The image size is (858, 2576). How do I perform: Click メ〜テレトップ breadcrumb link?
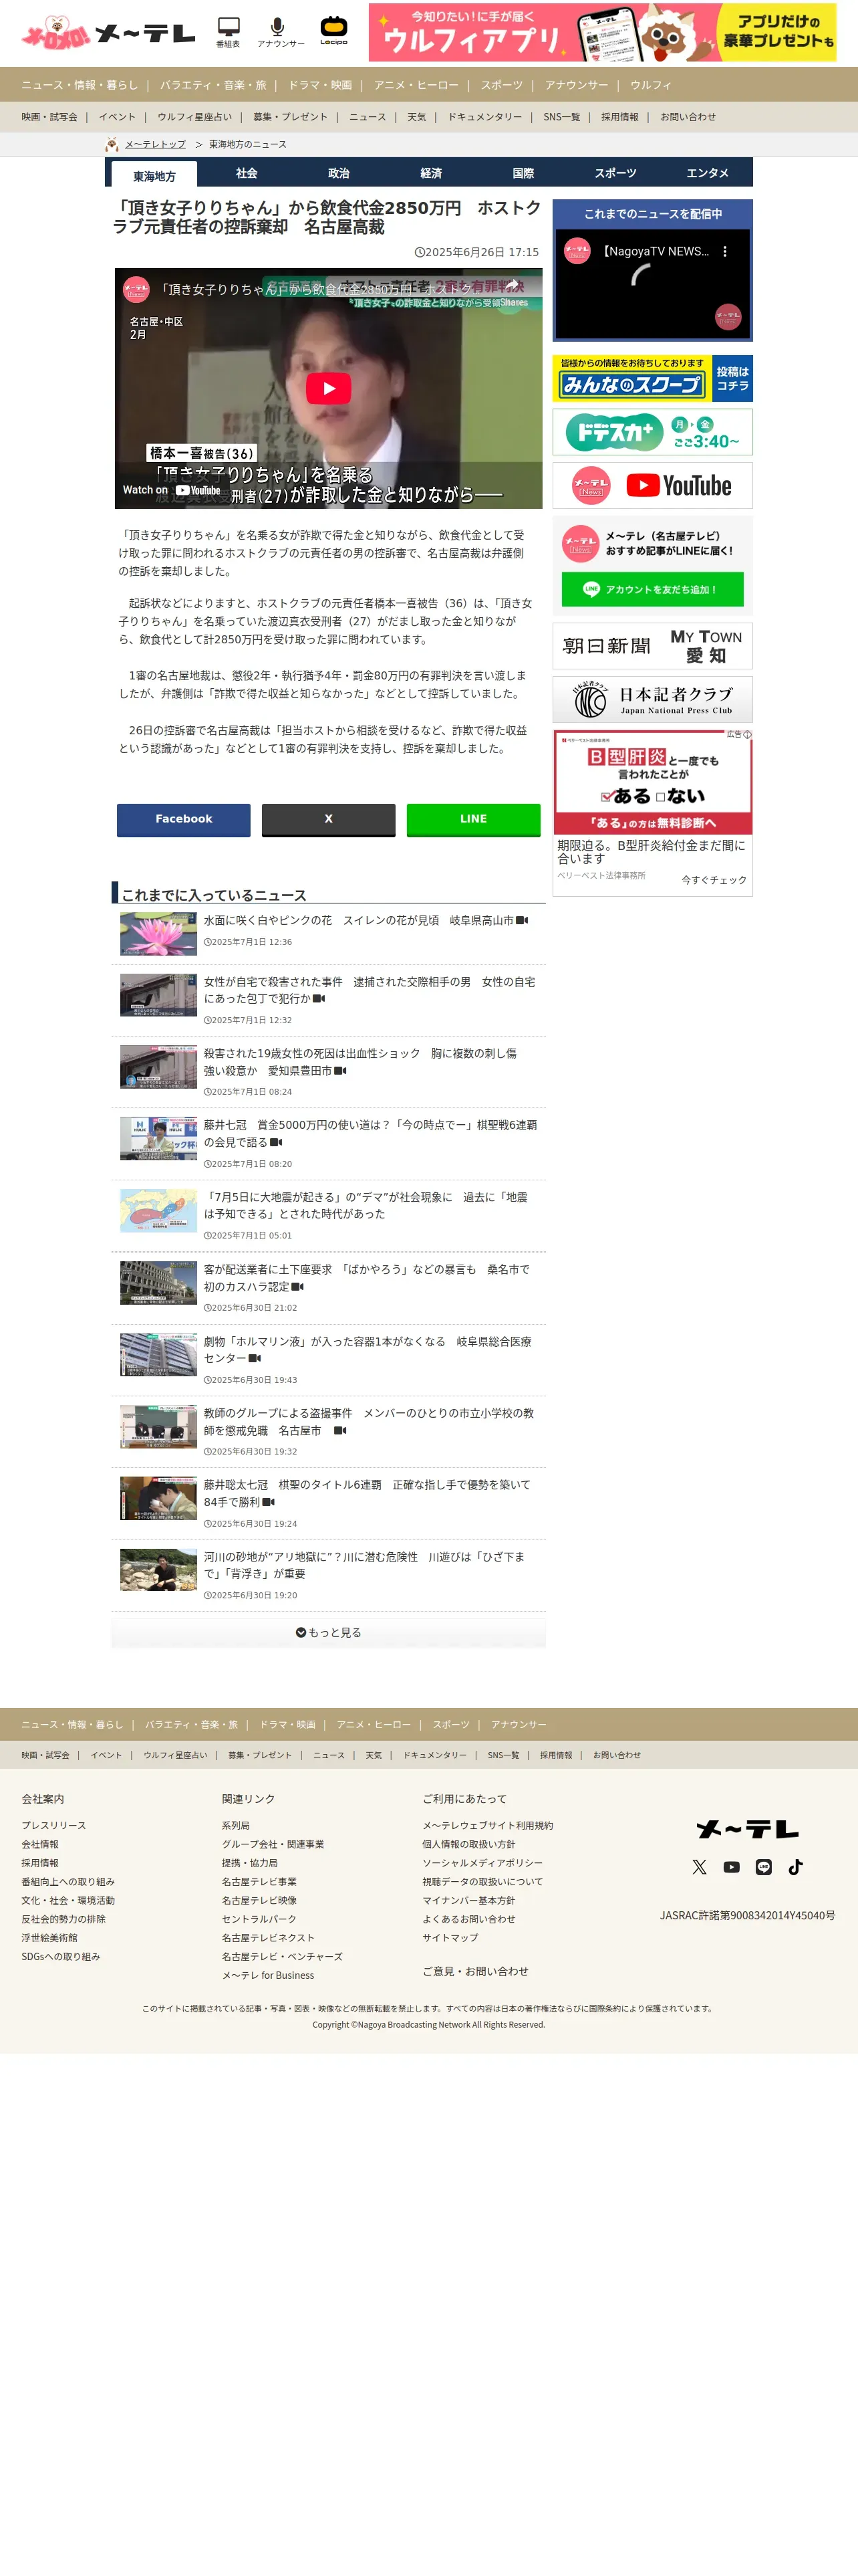pyautogui.click(x=155, y=145)
